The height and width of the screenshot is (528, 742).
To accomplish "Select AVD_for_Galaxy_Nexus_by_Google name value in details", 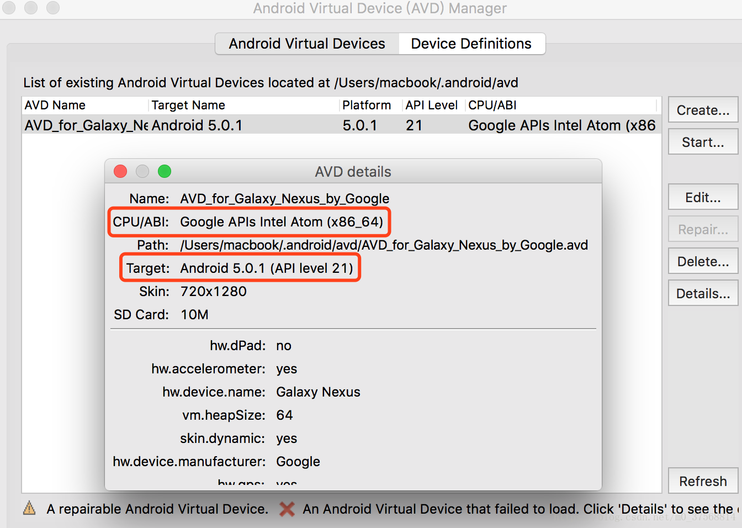I will (x=285, y=199).
